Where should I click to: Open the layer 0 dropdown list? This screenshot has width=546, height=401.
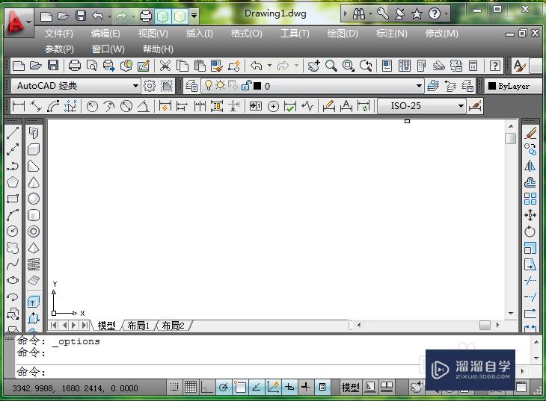[419, 86]
